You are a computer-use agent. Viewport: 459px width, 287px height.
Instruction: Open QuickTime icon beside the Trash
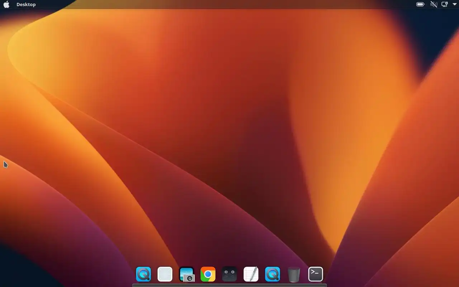coord(273,274)
